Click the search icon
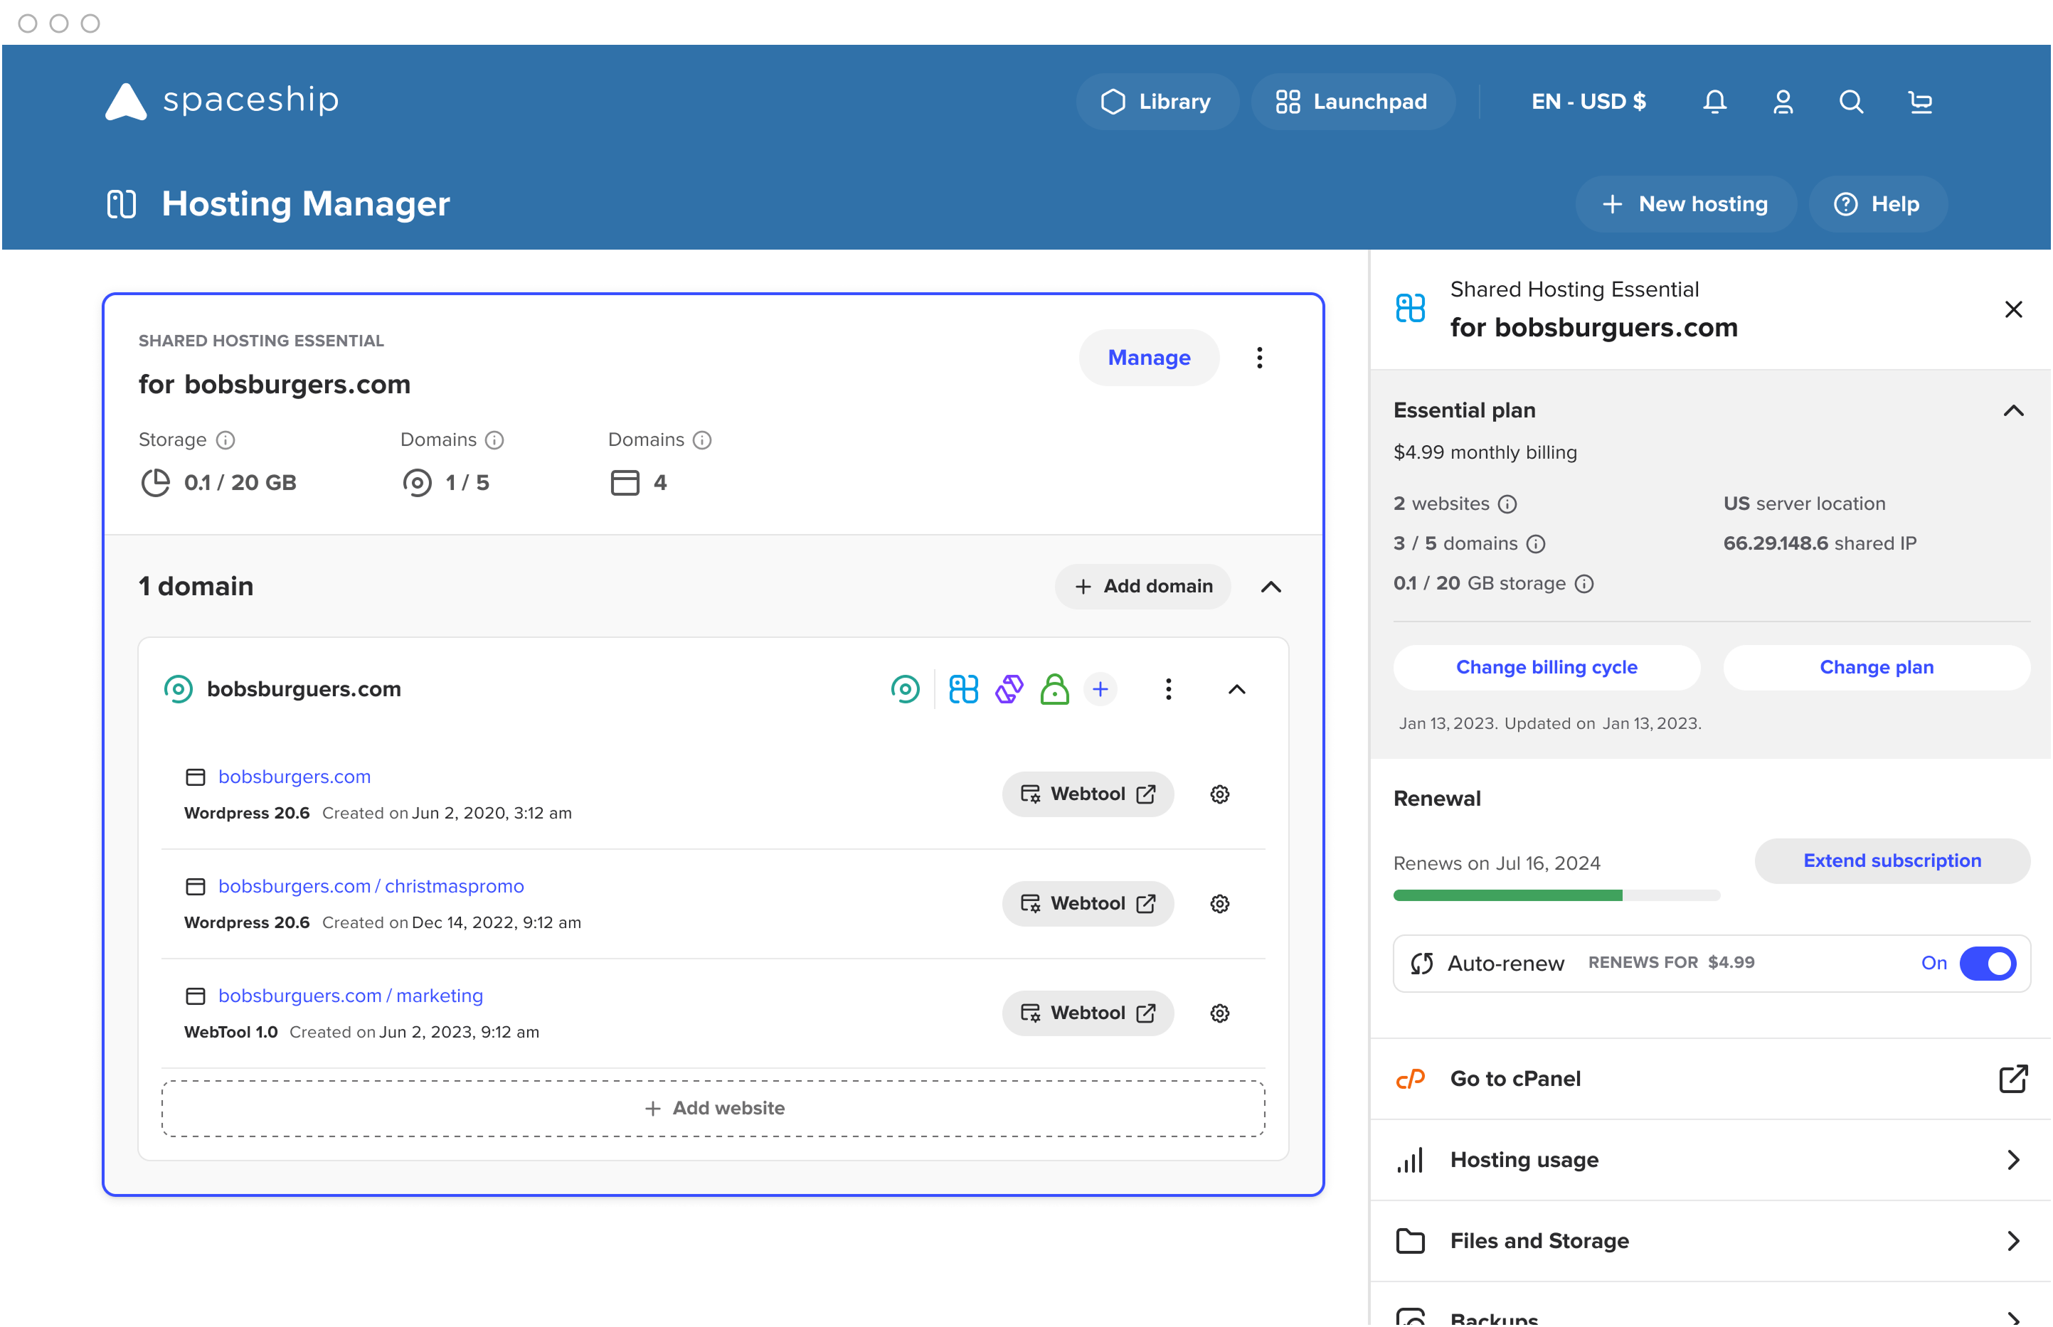Viewport: 2053px width, 1327px height. click(x=1851, y=102)
